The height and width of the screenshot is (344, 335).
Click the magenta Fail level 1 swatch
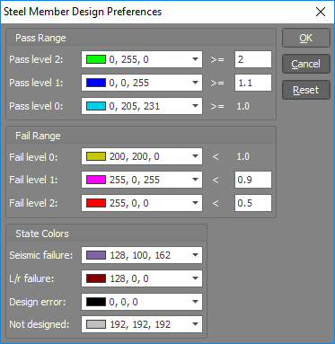(x=96, y=180)
